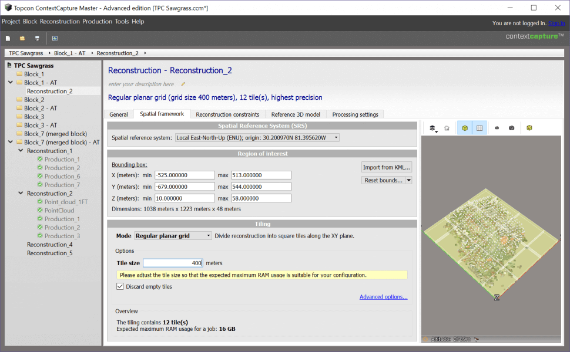This screenshot has height=352, width=570.
Task: Select Reconstruction_4 in the project tree
Action: coord(49,245)
